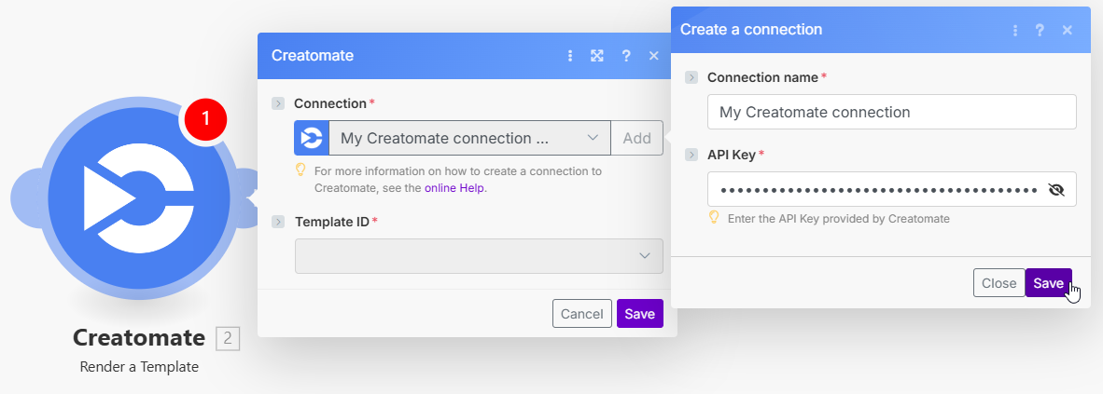
Task: Expand the API Key field arrow
Action: 691,155
